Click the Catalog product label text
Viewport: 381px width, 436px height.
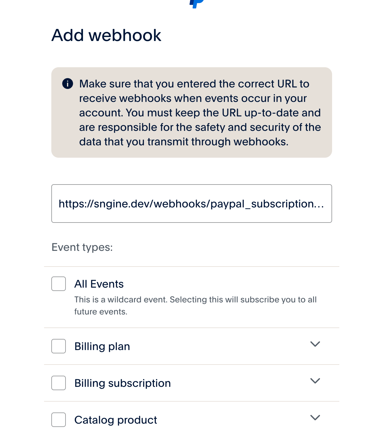point(116,420)
